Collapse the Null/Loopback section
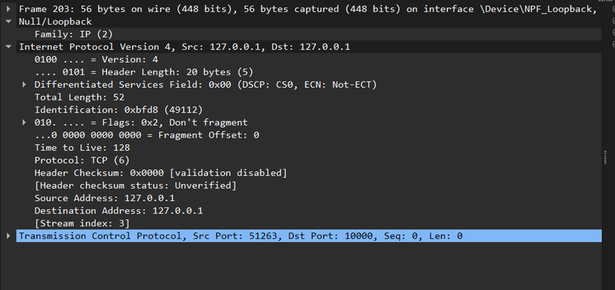Viewport: 615px width, 290px height. point(8,21)
